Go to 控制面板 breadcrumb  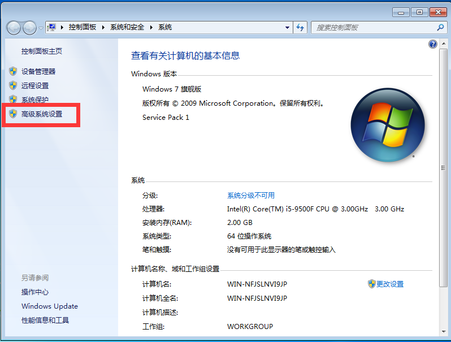[x=83, y=27]
